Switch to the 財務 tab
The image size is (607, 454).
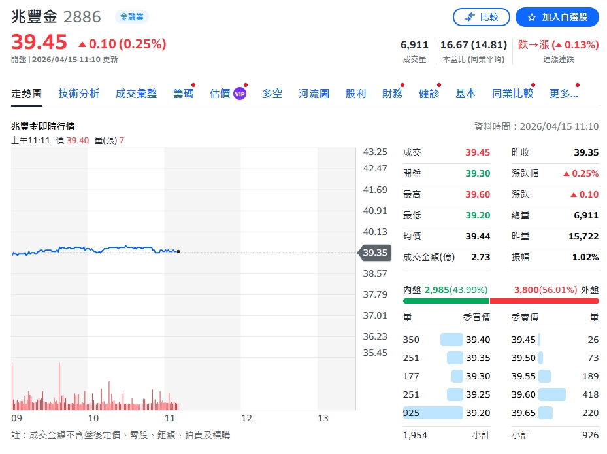pyautogui.click(x=392, y=93)
